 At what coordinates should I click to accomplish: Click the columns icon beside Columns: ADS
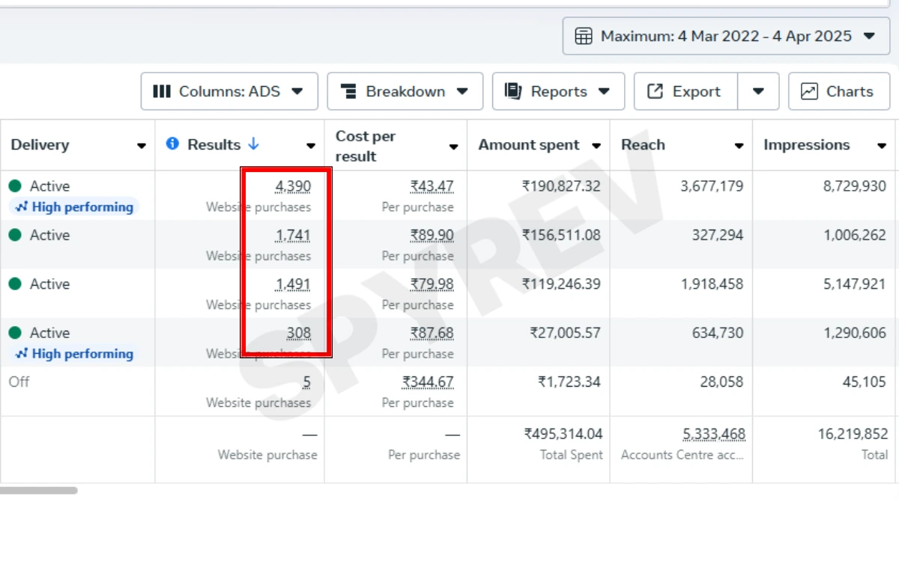(162, 91)
